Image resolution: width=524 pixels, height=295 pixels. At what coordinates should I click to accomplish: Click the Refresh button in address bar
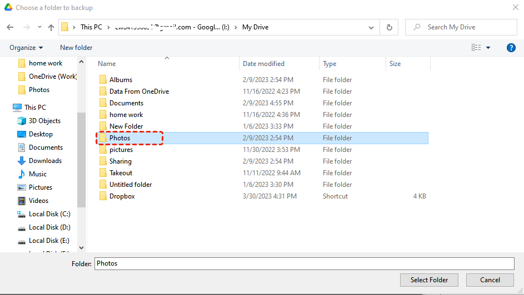click(x=389, y=27)
